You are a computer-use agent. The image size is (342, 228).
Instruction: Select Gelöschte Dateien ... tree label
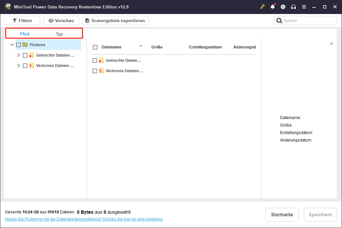(x=55, y=55)
